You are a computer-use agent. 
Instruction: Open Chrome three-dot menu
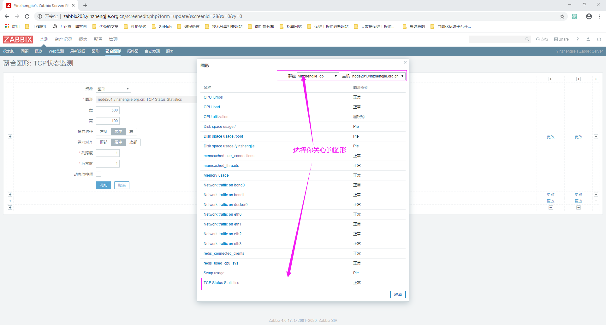point(599,16)
